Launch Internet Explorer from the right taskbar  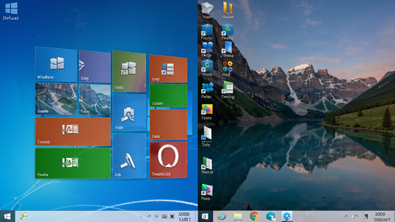[222, 217]
